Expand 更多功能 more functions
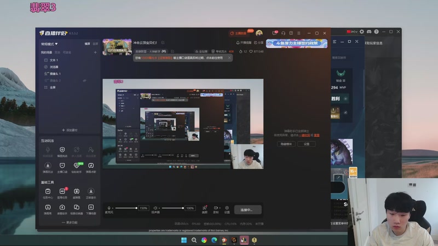438x246 pixels. [x=70, y=222]
